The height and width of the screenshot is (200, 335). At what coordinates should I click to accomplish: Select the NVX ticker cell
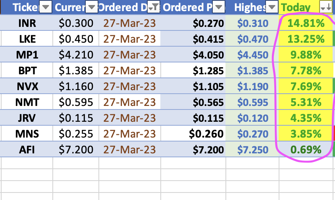pyautogui.click(x=27, y=86)
